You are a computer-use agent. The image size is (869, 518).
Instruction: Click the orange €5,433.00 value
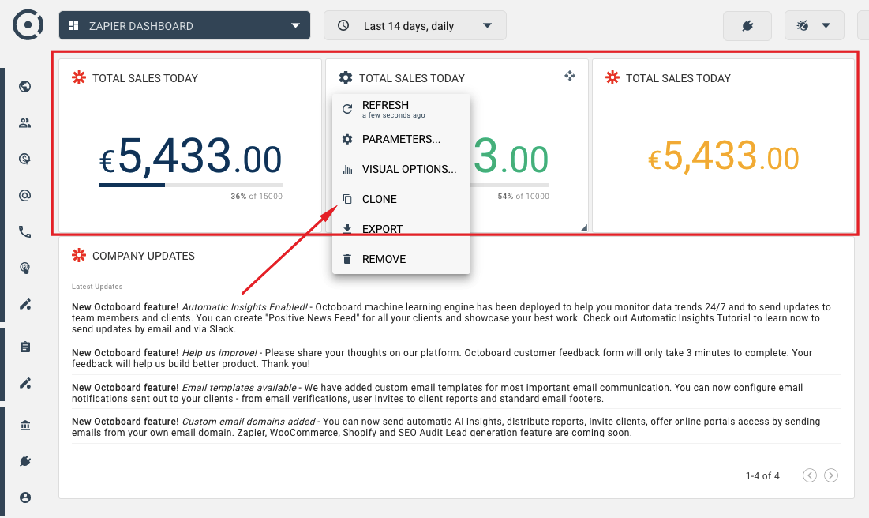tap(723, 156)
